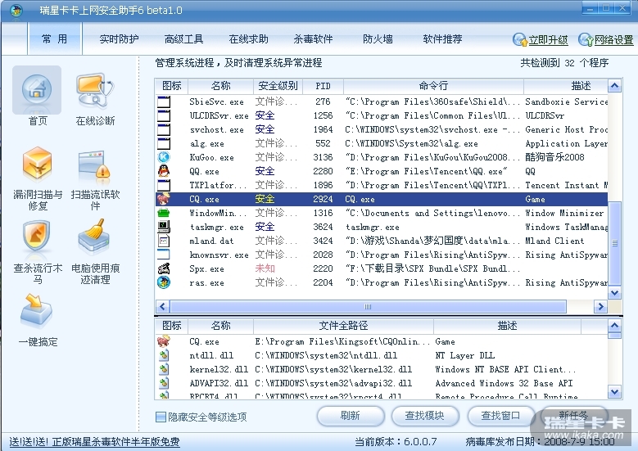Open the 防火墙 tab
Viewport: 638px width, 451px height.
click(x=378, y=39)
